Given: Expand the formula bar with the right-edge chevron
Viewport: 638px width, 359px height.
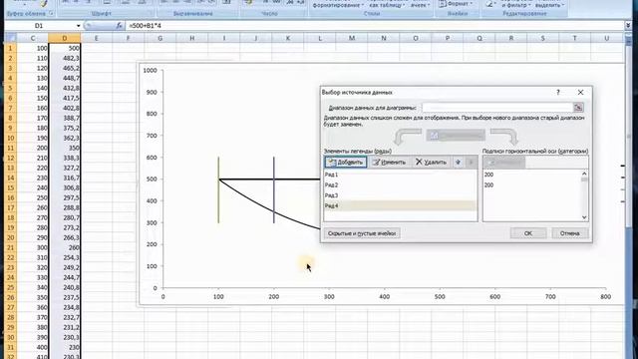Looking at the screenshot, I should [629, 26].
